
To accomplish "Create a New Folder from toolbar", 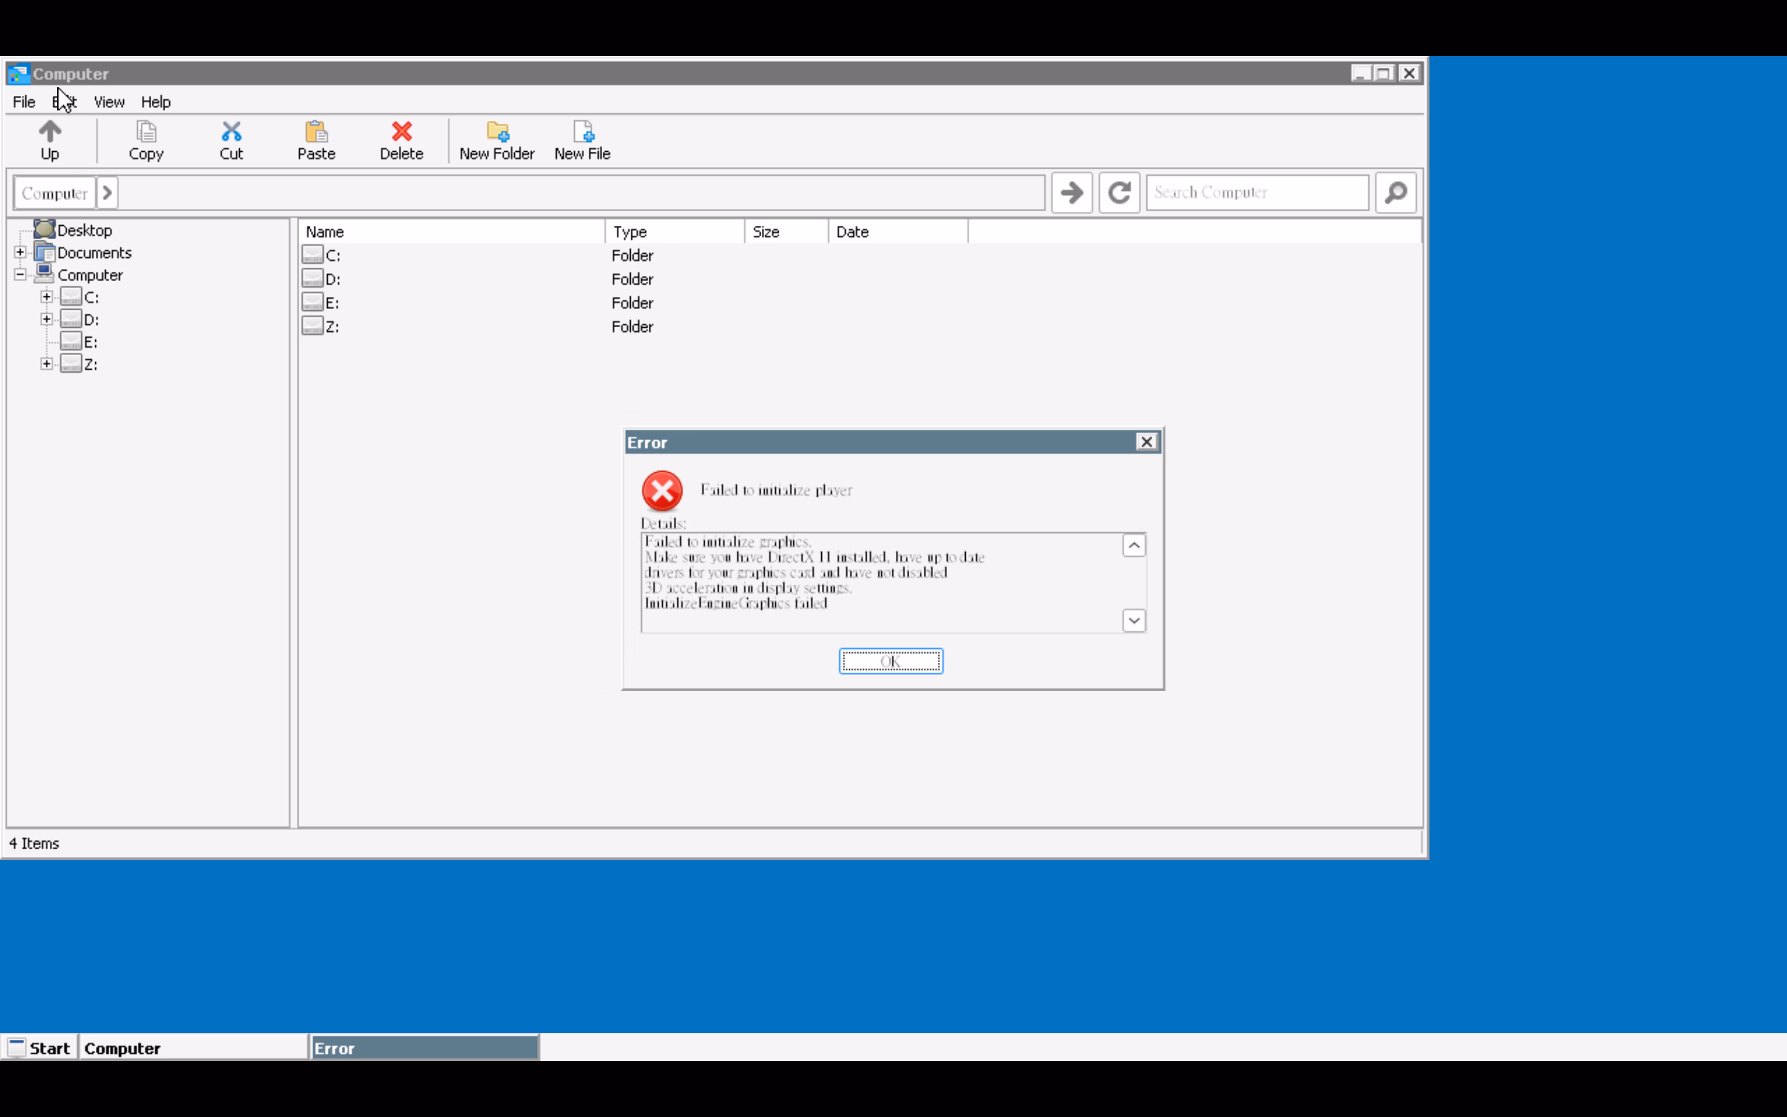I will (497, 132).
